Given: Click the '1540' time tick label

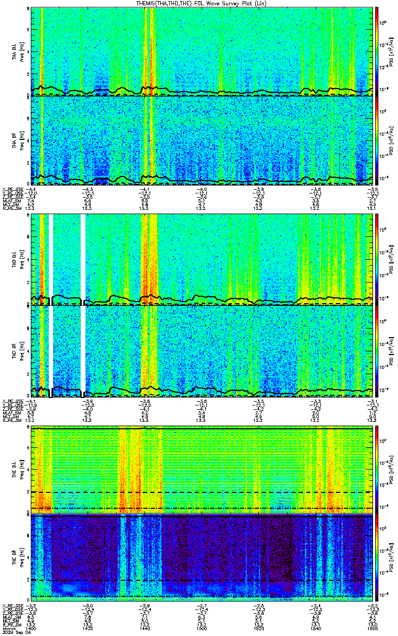Looking at the screenshot, I should 315,628.
